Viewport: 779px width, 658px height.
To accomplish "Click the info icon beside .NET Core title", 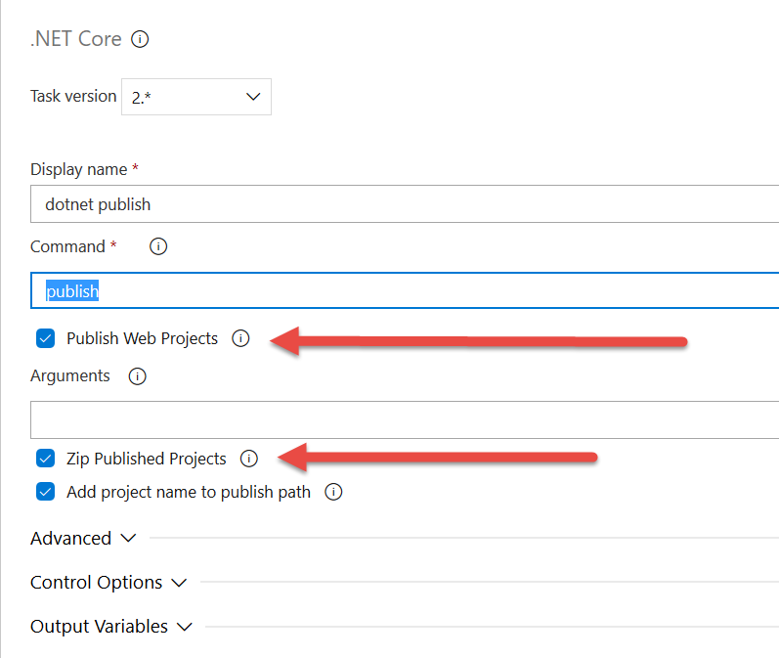I will pos(140,40).
